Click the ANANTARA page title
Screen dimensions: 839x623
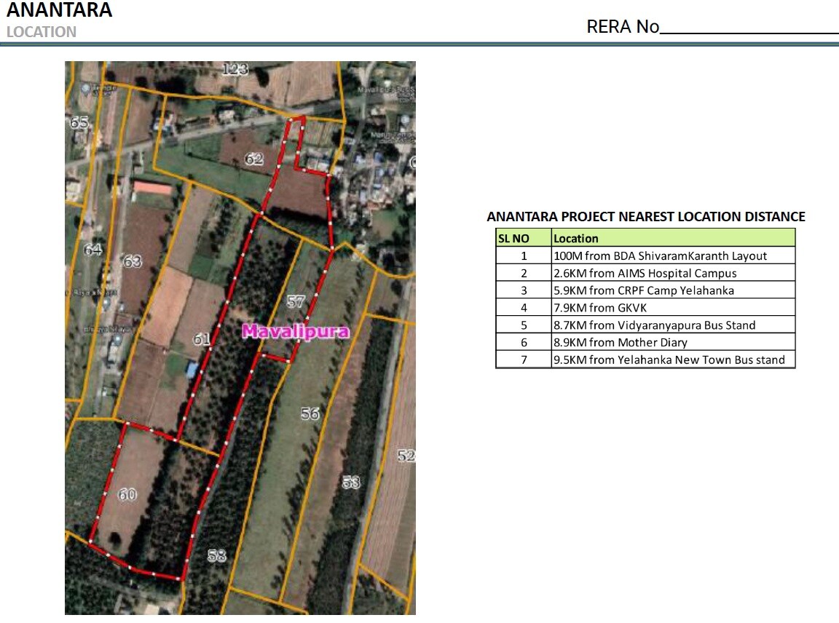tap(60, 10)
